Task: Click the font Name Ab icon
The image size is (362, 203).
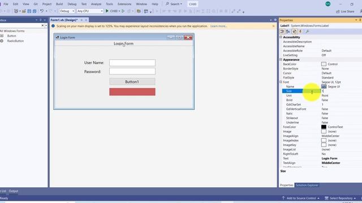Action: point(324,86)
